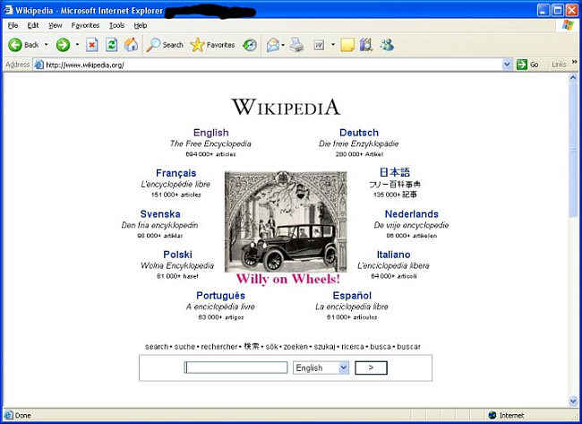Open the Deutsch Wikipedia link
Screen dimensions: 582x424
[359, 133]
